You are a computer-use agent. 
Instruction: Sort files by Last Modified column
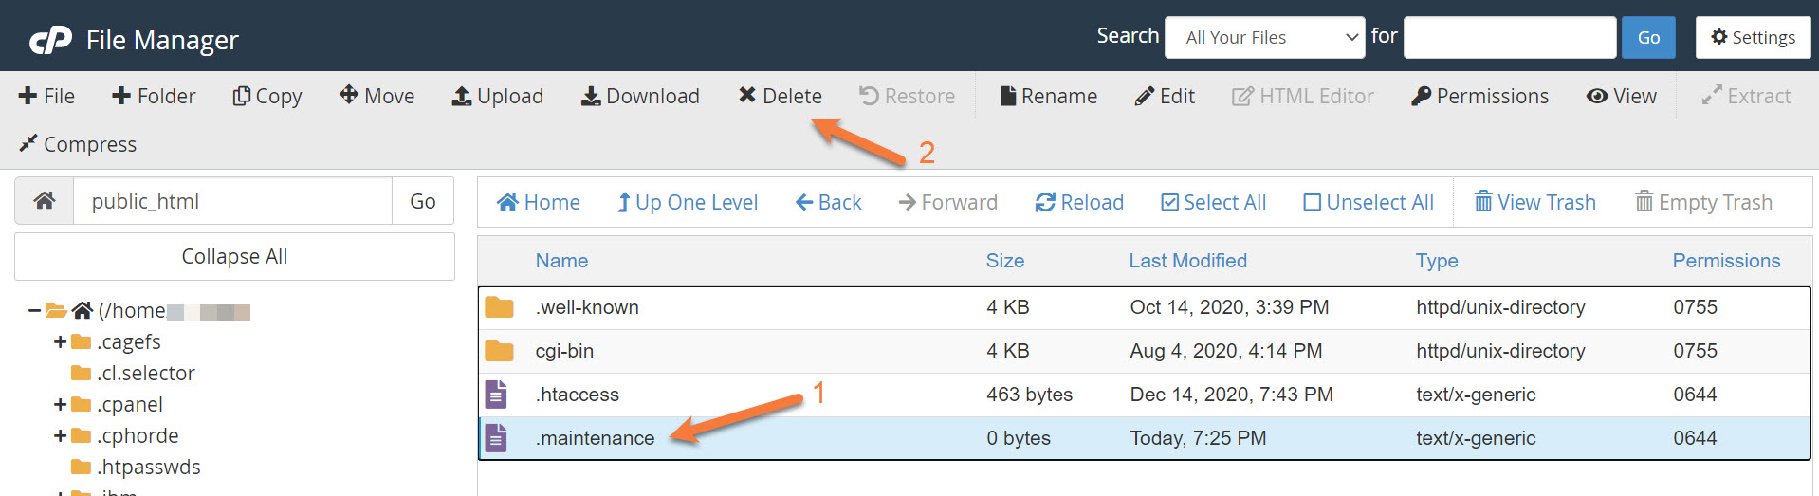1187,261
